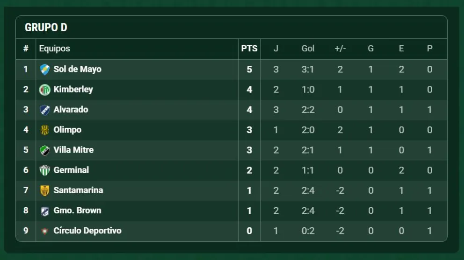Click the Alvarado team crest icon
This screenshot has width=464, height=260.
coord(44,110)
